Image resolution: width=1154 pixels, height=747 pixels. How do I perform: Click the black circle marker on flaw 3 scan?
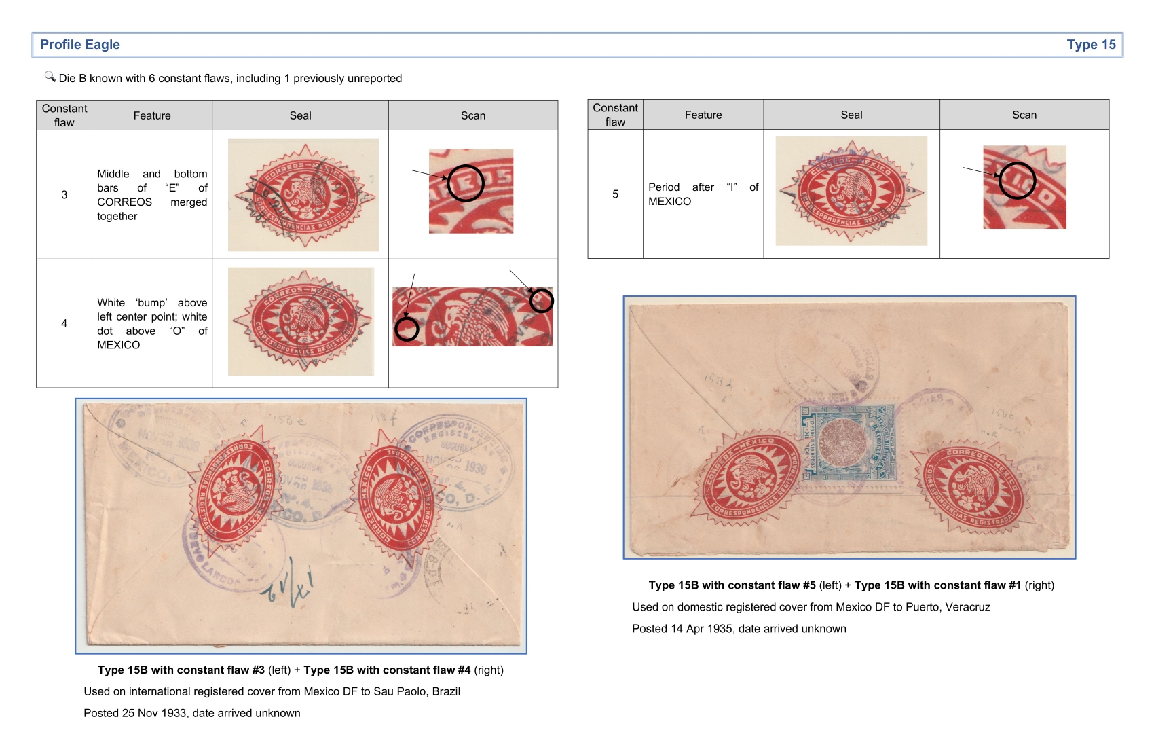465,183
